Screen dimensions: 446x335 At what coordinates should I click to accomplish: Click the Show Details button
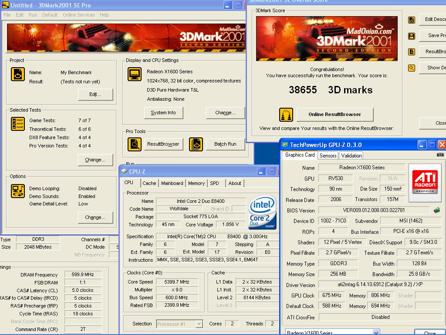click(x=432, y=68)
